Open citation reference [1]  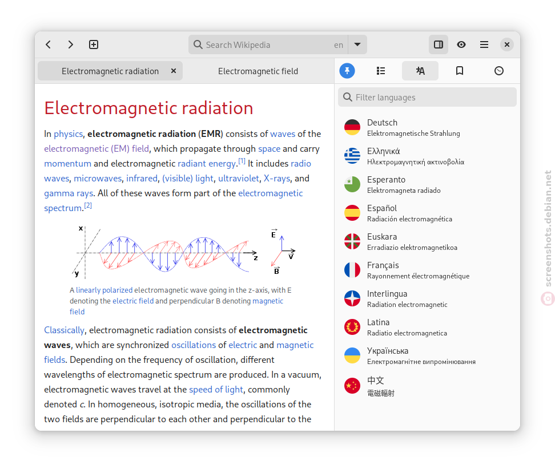[x=242, y=161]
